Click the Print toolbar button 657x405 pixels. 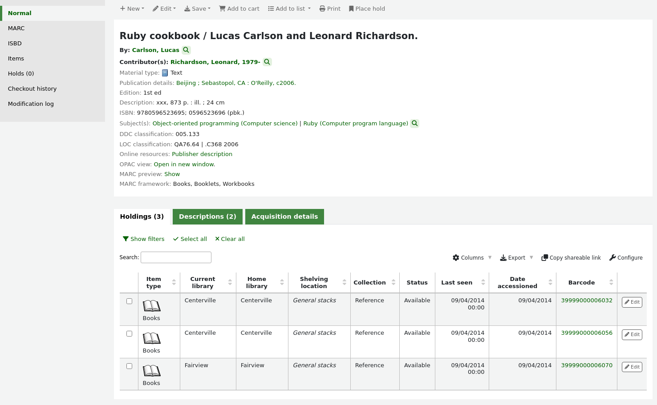330,8
